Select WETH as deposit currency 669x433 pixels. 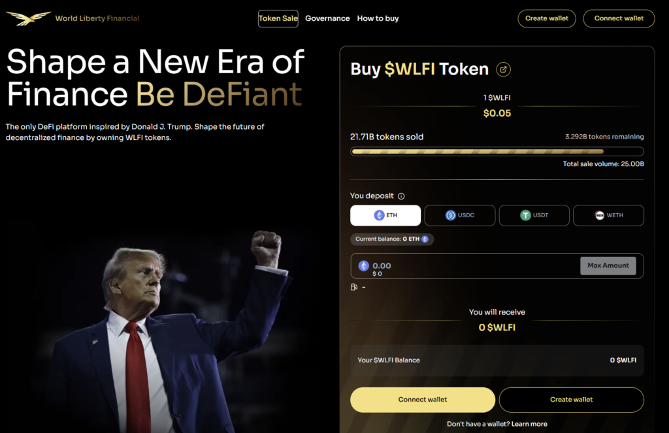pyautogui.click(x=608, y=215)
